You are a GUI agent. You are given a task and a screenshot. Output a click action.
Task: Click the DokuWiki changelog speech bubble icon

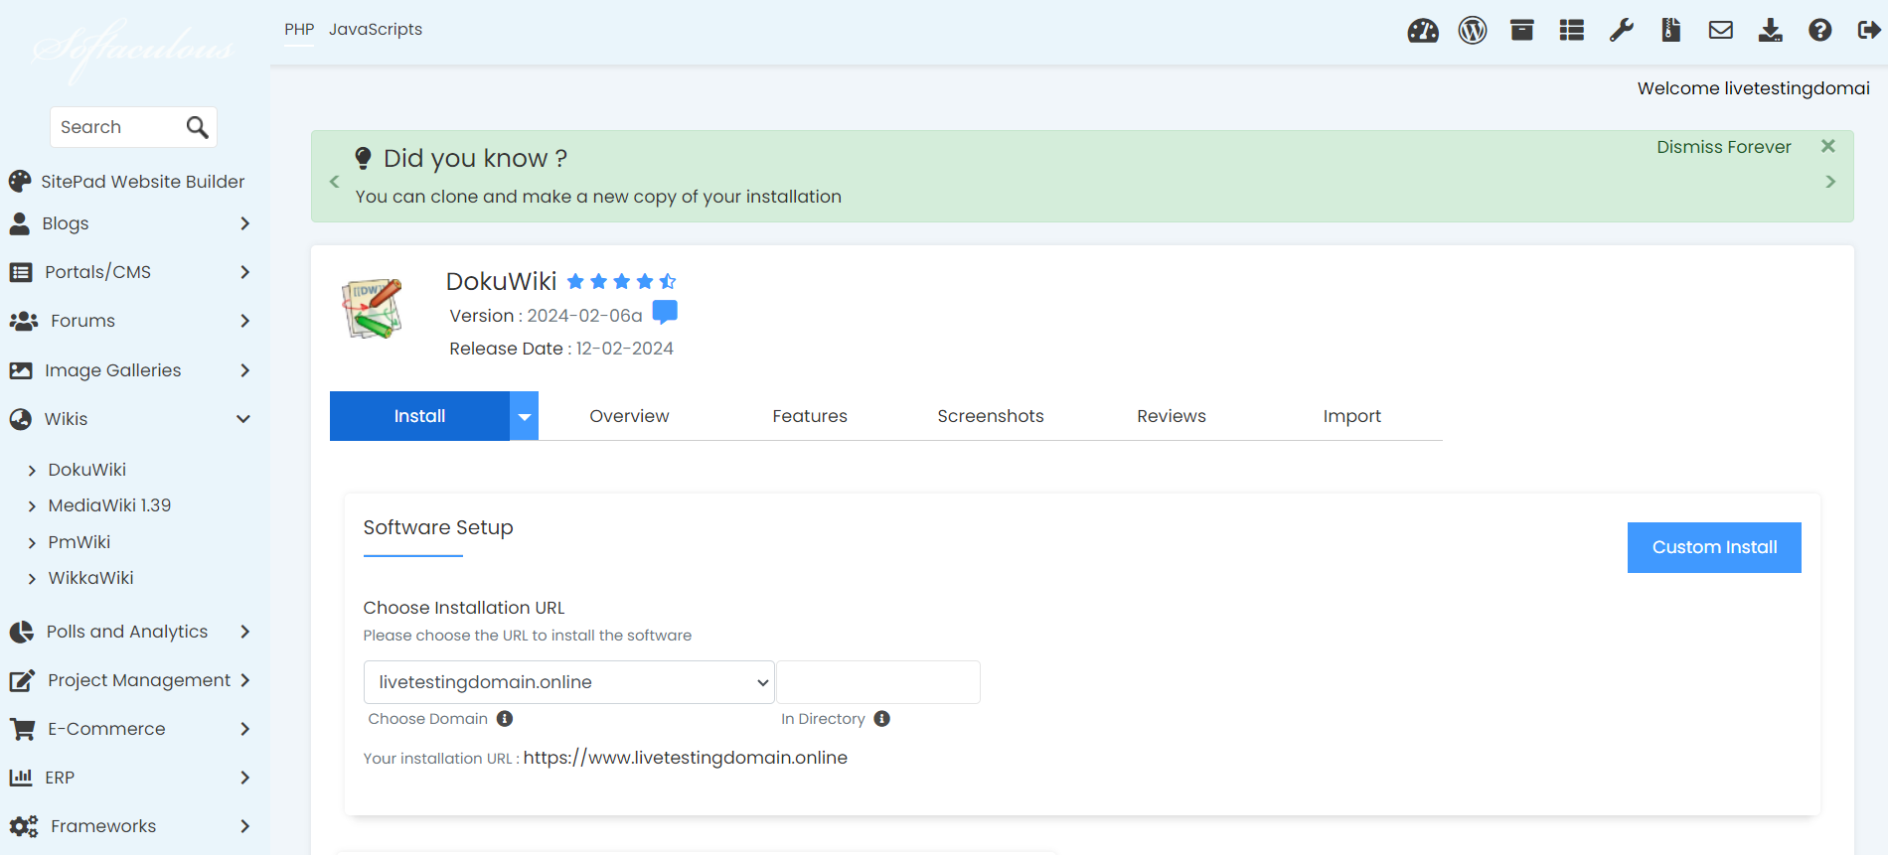665,313
